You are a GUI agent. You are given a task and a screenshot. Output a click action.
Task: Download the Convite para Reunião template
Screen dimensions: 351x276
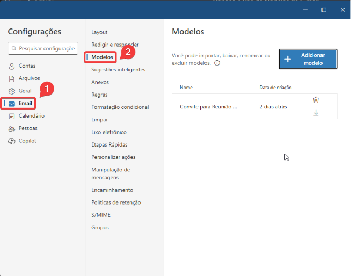[x=316, y=113]
